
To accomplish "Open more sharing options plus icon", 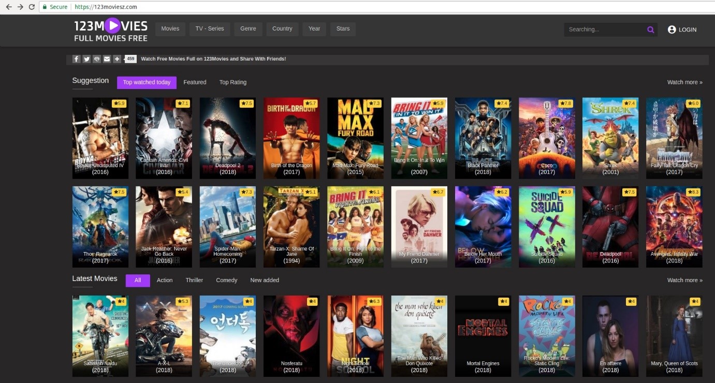I will coord(117,59).
